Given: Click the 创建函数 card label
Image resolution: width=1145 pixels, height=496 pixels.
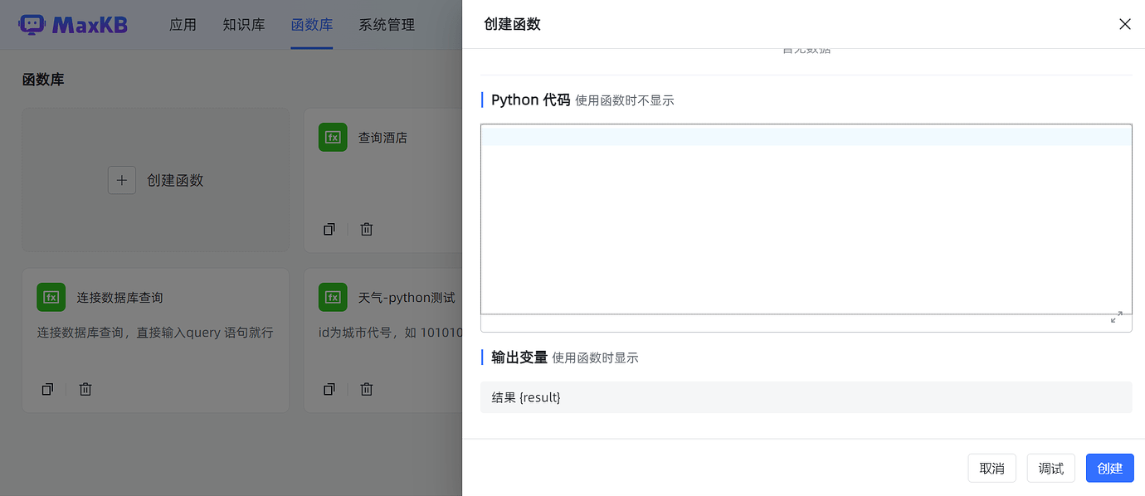Looking at the screenshot, I should [175, 180].
